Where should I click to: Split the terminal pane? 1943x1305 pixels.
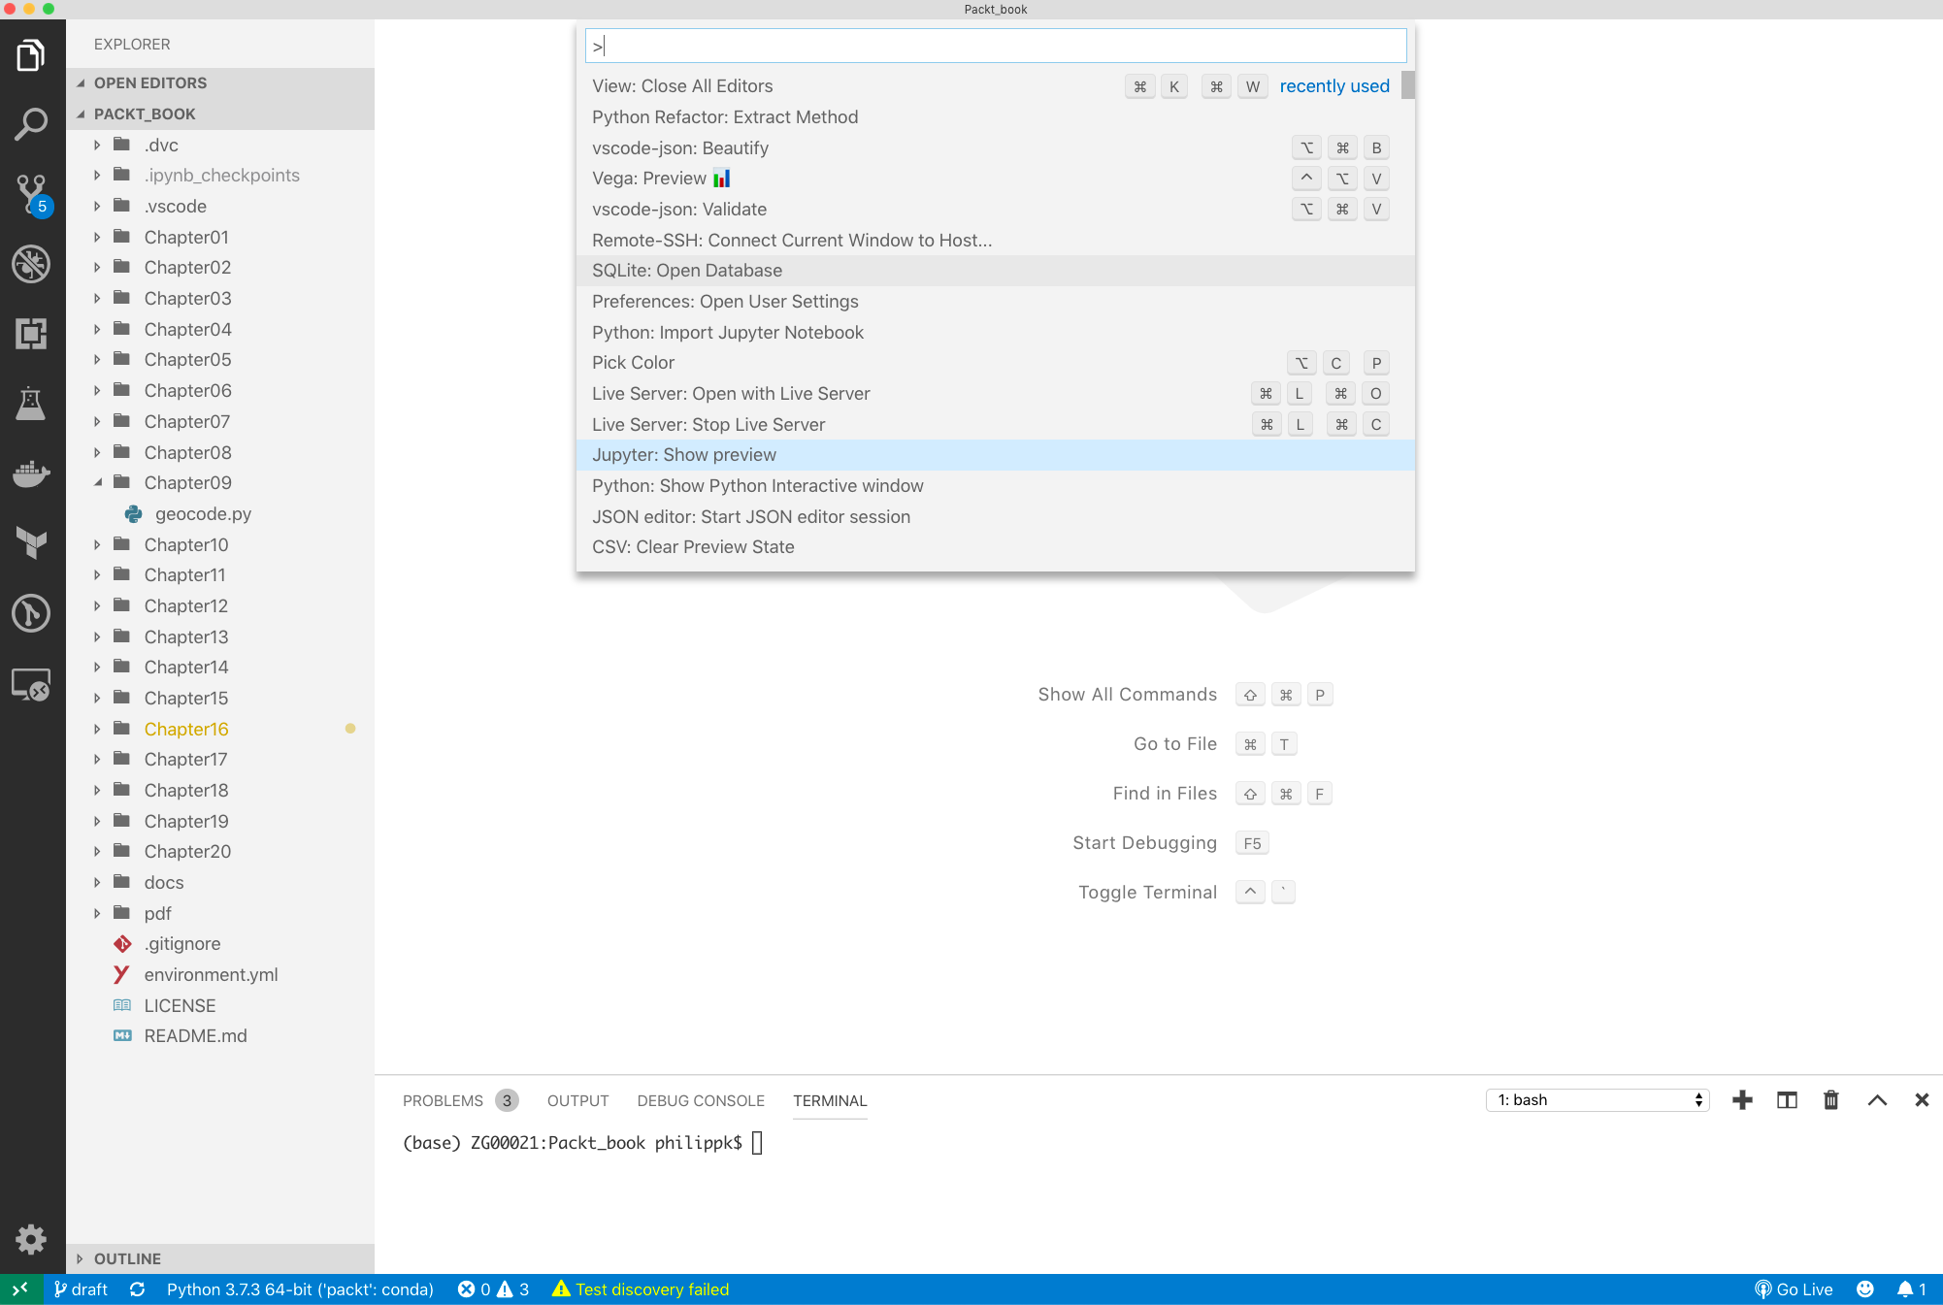point(1787,1100)
